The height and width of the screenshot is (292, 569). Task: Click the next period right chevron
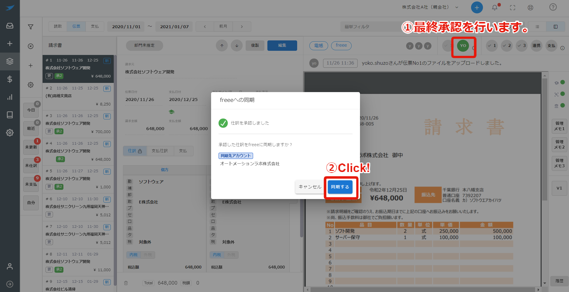242,27
